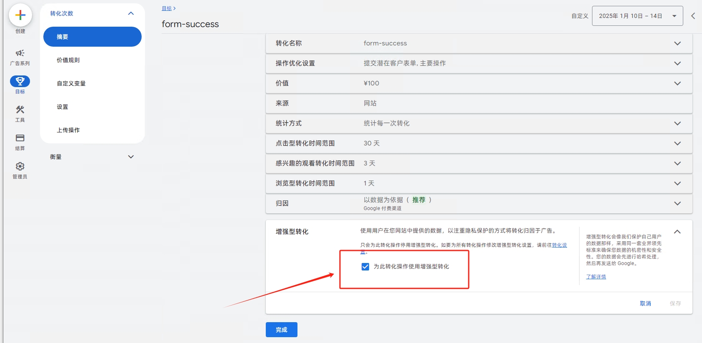Click the collapse panel arrow beside the date range

[x=693, y=16]
